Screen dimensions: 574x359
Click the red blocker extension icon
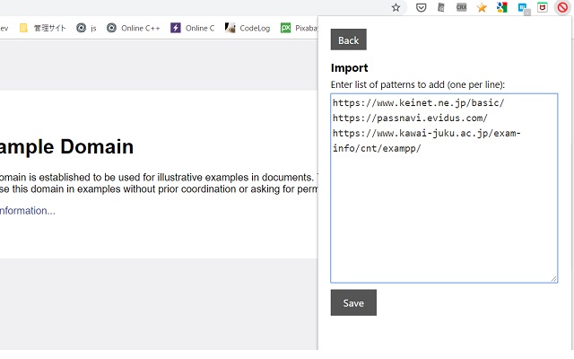(x=562, y=7)
